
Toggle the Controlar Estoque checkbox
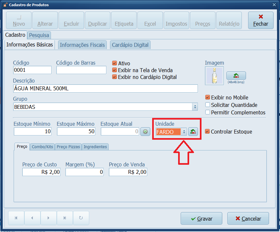click(x=208, y=132)
